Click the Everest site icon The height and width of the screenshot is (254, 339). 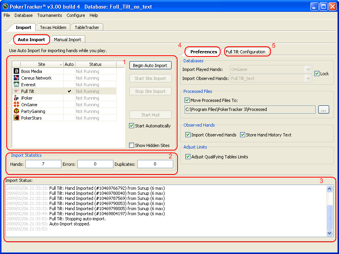coord(16,85)
